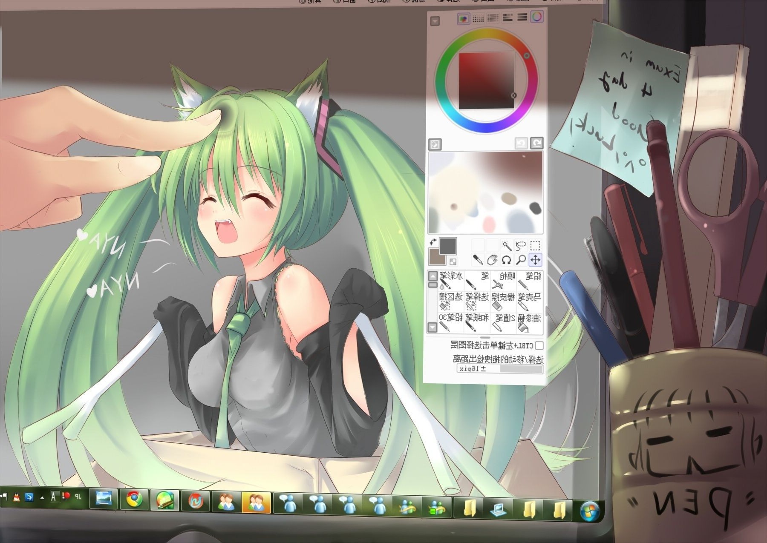The width and height of the screenshot is (767, 543).
Task: Open Google Chrome from the taskbar
Action: pyautogui.click(x=135, y=500)
